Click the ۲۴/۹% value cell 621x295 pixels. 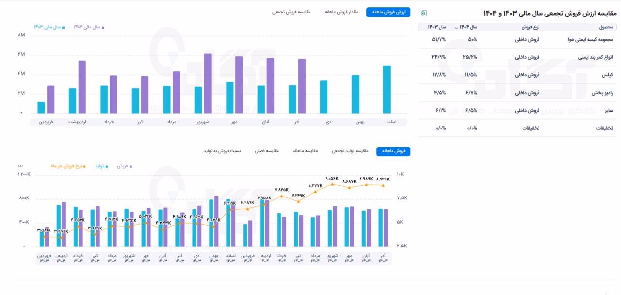coord(439,57)
